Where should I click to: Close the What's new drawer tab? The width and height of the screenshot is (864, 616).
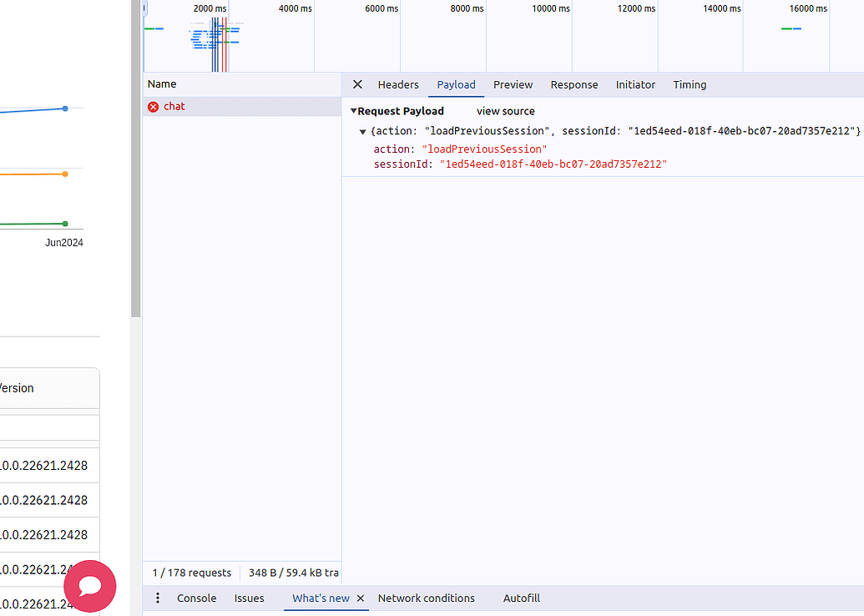(360, 598)
